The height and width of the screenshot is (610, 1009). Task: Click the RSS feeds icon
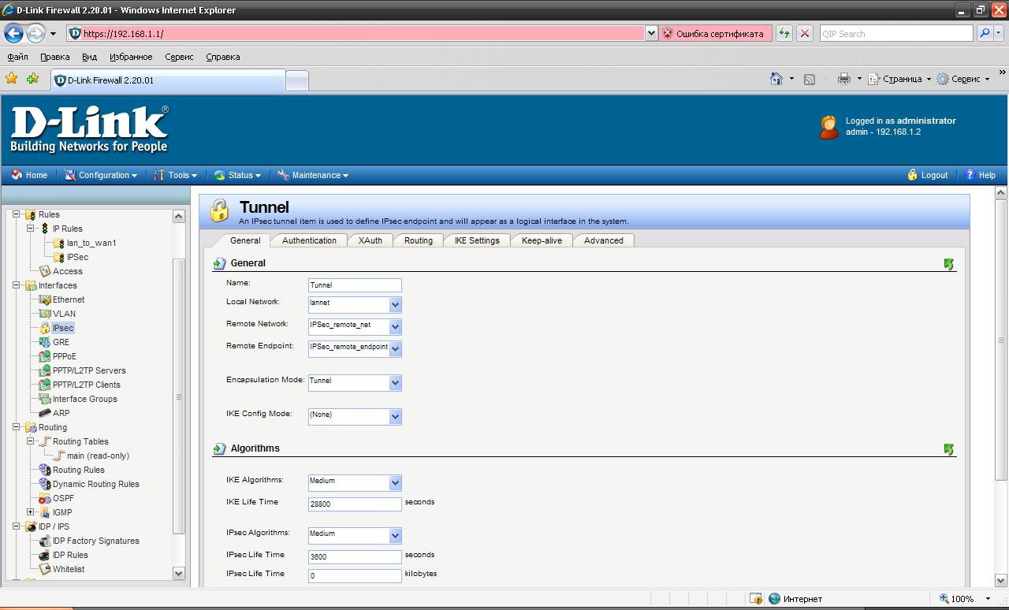coord(810,79)
